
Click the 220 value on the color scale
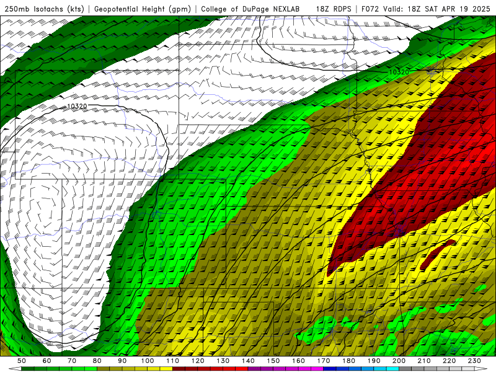click(449, 361)
